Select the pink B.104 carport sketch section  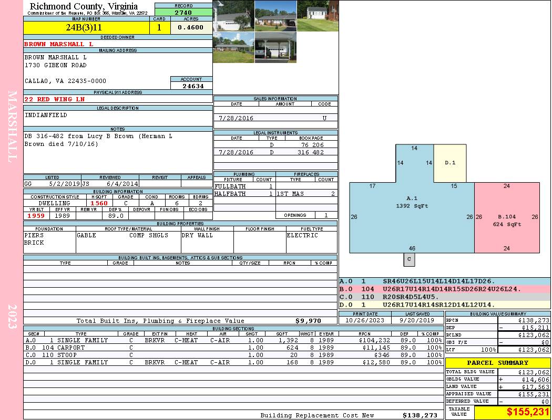coord(507,217)
